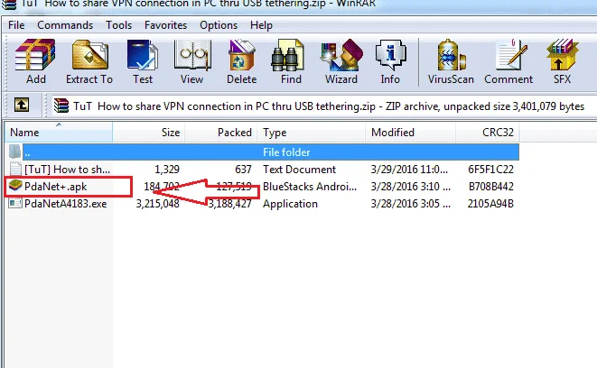This screenshot has width=597, height=368.
Task: Click the Comment toolbar icon
Action: (511, 56)
